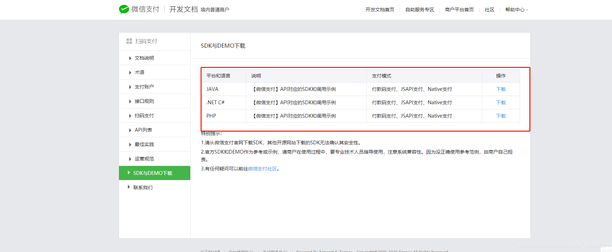
Task: Expand the 支付账户 sidebar arrow
Action: [130, 87]
